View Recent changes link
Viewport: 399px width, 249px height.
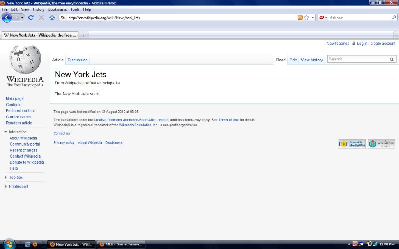(x=23, y=150)
